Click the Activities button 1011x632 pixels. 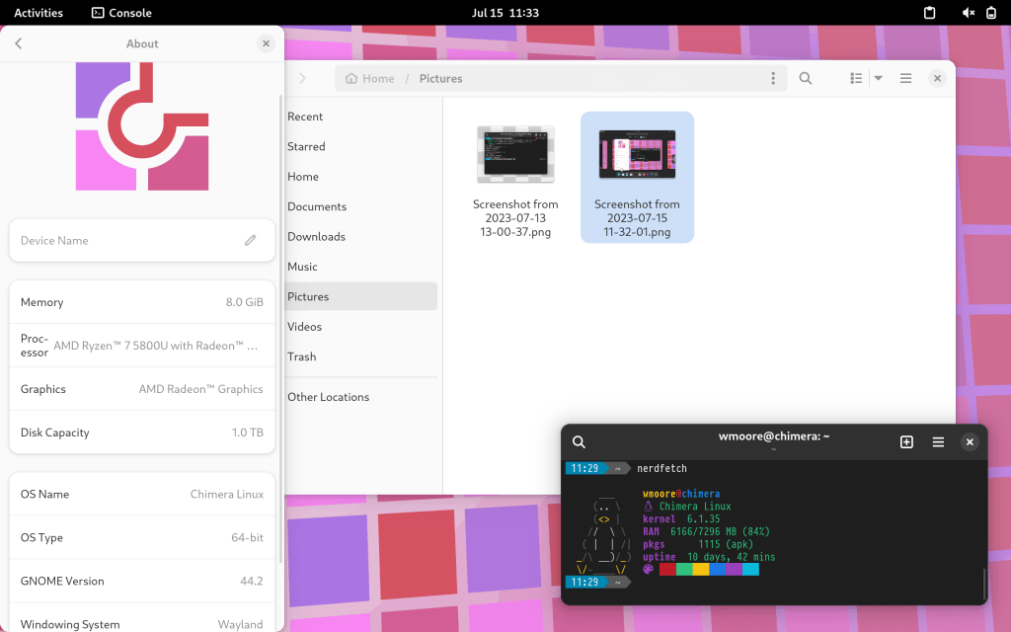pos(39,13)
